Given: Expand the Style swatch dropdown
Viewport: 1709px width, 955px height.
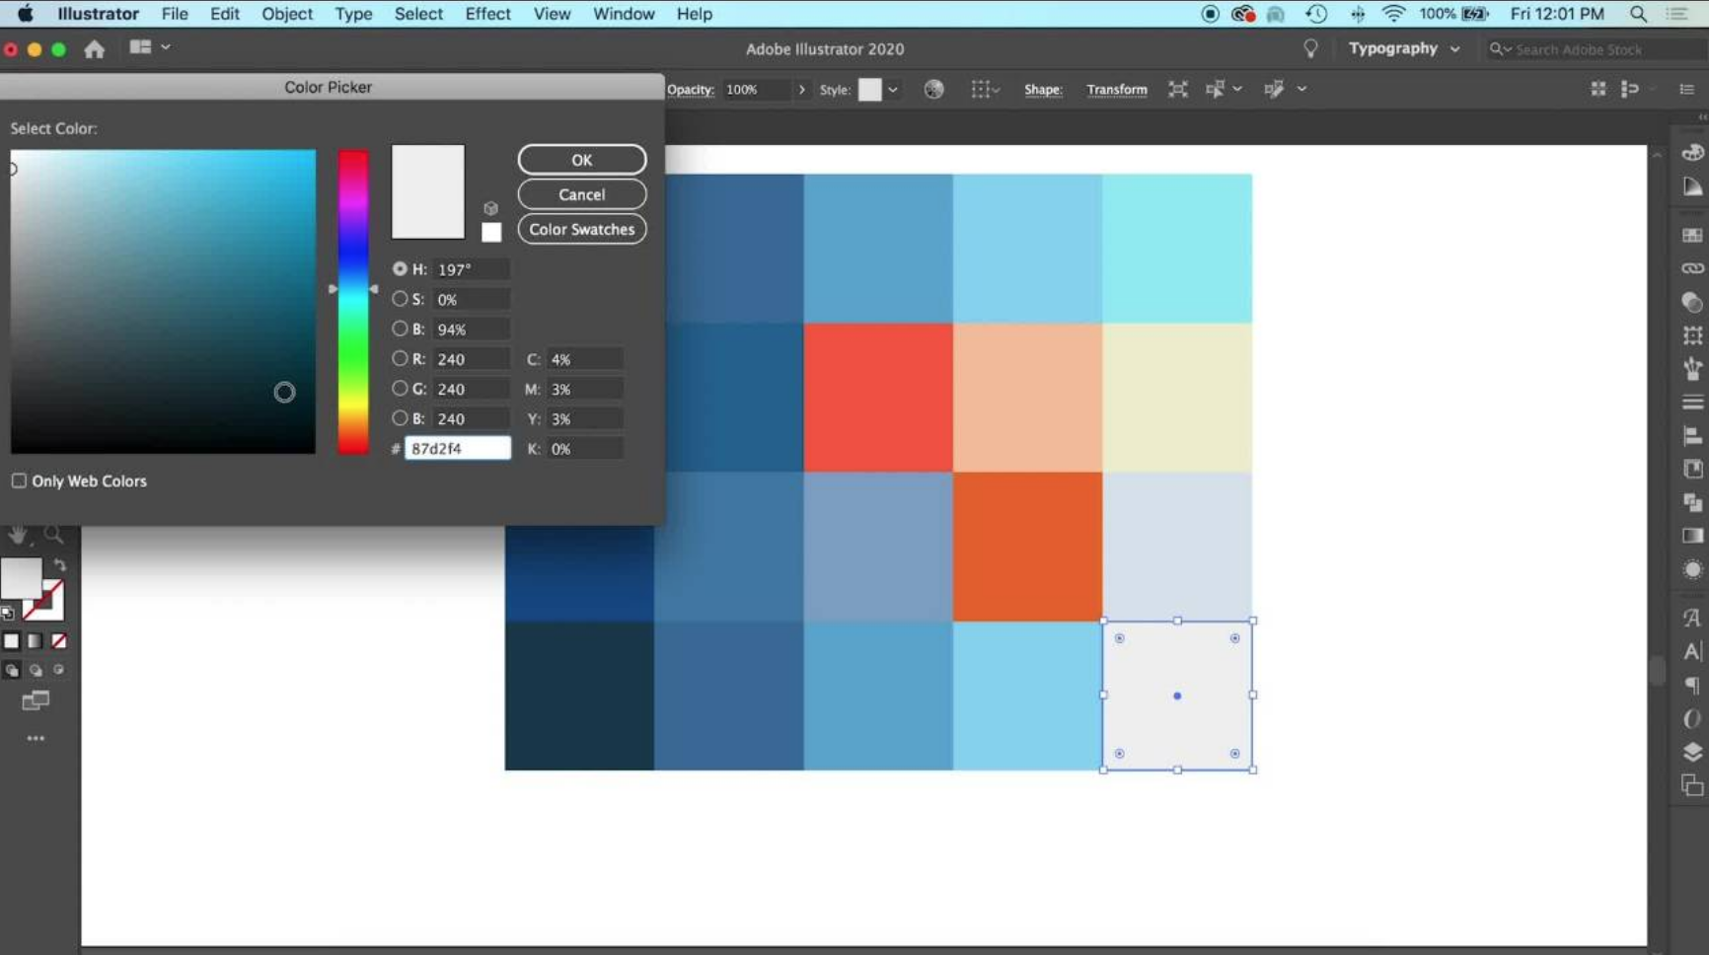Looking at the screenshot, I should coord(893,89).
